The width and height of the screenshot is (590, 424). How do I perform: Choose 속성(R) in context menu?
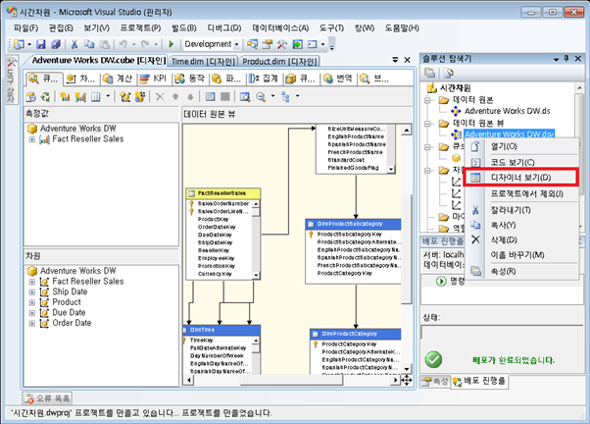[x=521, y=271]
